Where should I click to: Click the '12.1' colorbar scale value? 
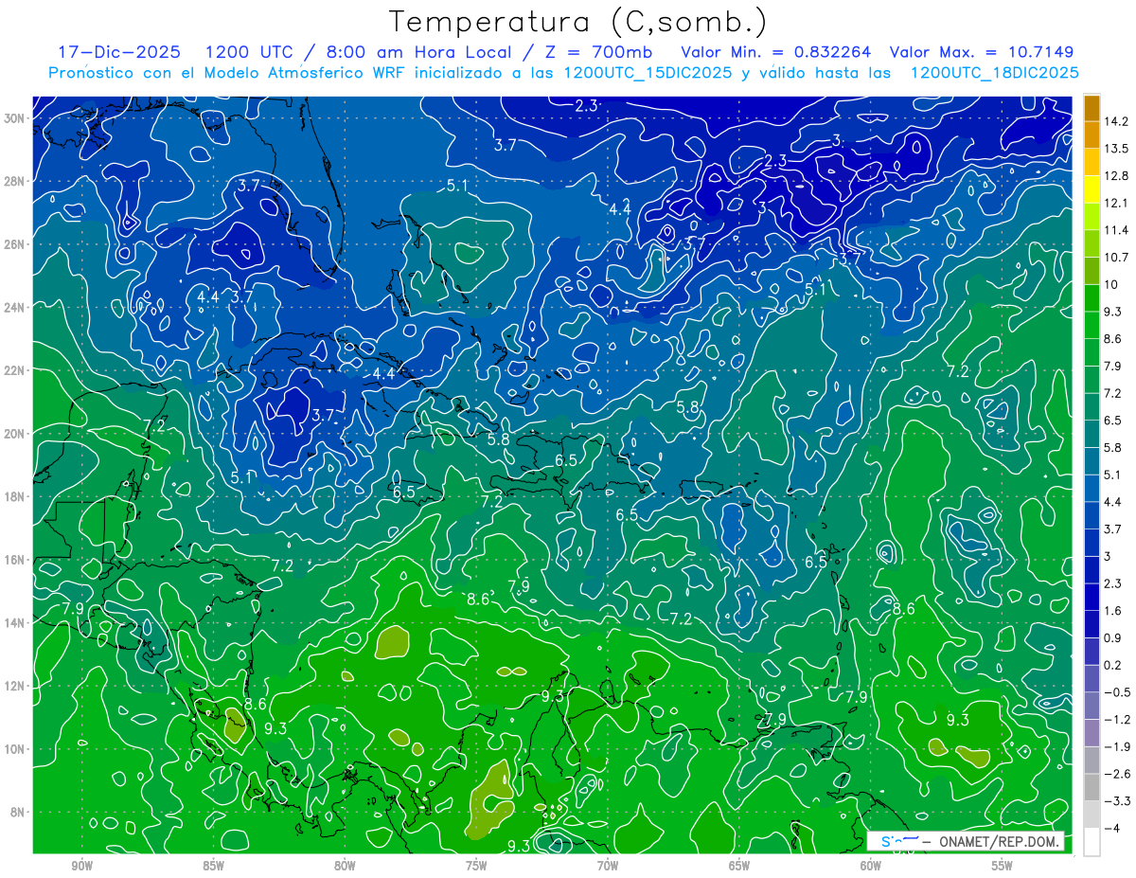tap(1117, 204)
